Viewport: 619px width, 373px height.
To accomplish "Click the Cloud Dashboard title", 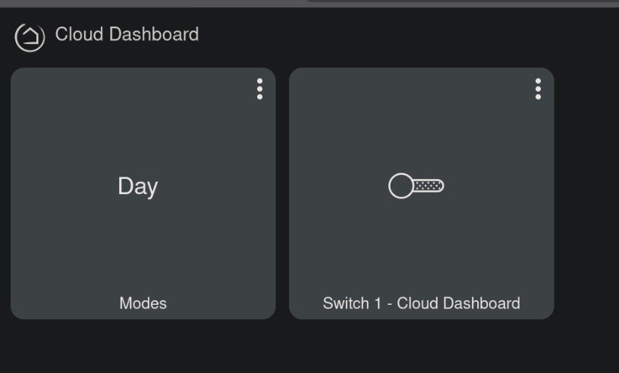I will 127,34.
